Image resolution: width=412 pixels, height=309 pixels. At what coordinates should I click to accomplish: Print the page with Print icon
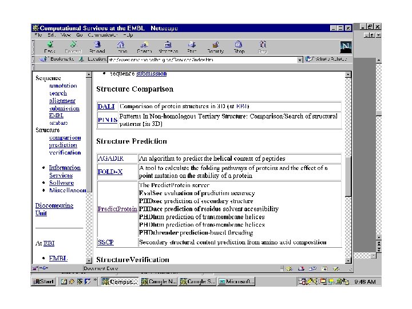coord(192,47)
